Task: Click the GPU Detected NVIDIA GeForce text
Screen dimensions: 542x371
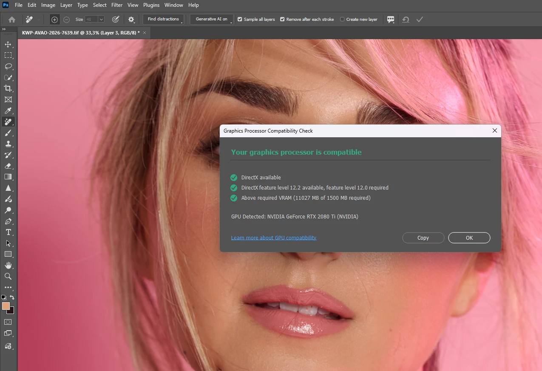Action: click(x=295, y=217)
